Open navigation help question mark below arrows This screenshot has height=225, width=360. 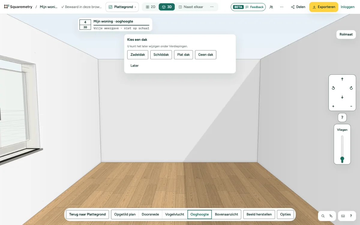coord(342,118)
